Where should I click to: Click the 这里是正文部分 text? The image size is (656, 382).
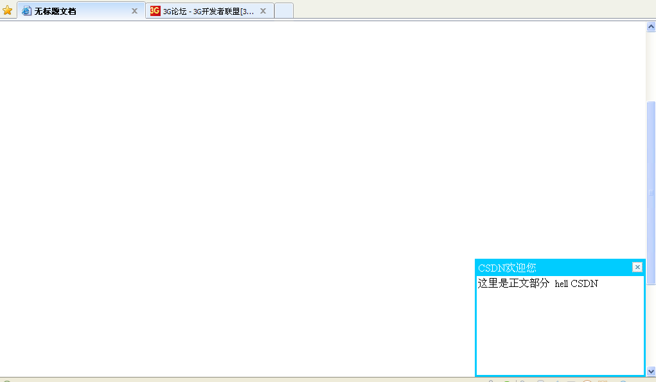513,283
